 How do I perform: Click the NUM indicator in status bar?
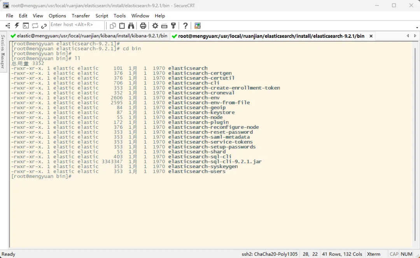[406, 254]
